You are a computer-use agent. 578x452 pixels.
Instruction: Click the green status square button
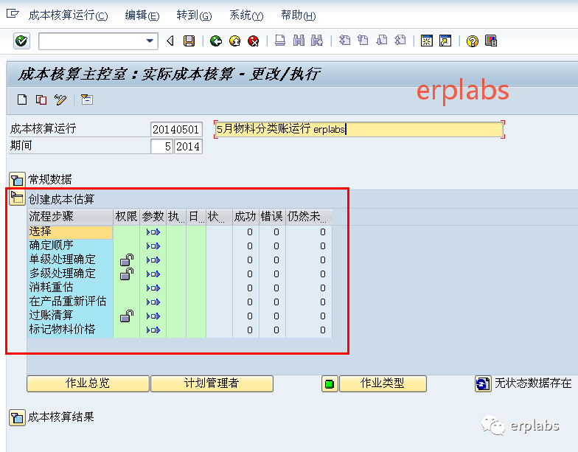coord(330,384)
